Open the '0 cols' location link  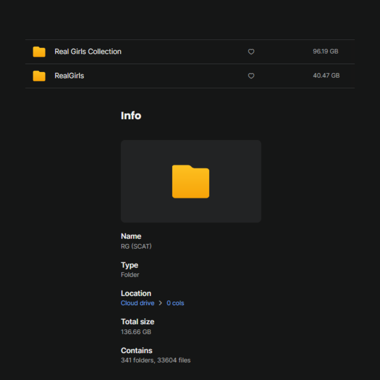click(x=175, y=303)
